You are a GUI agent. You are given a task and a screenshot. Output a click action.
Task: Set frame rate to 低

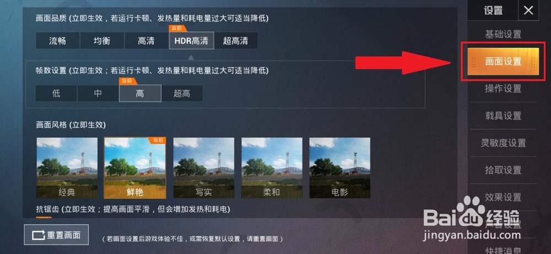(x=56, y=94)
